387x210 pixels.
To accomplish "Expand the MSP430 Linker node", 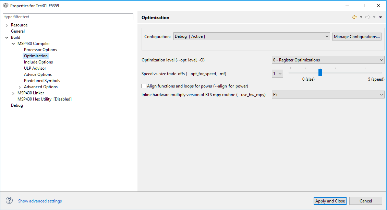I will (x=13, y=93).
